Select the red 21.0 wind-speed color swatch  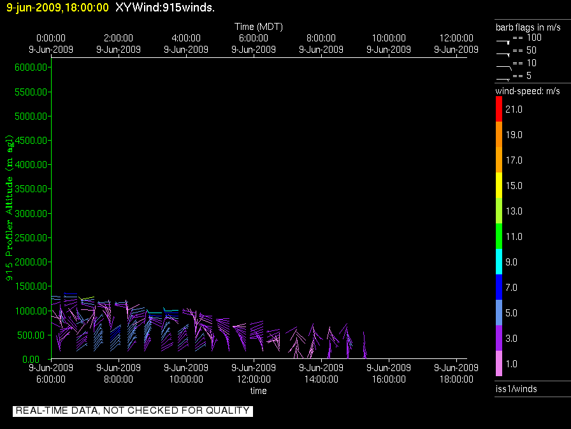tap(499, 109)
